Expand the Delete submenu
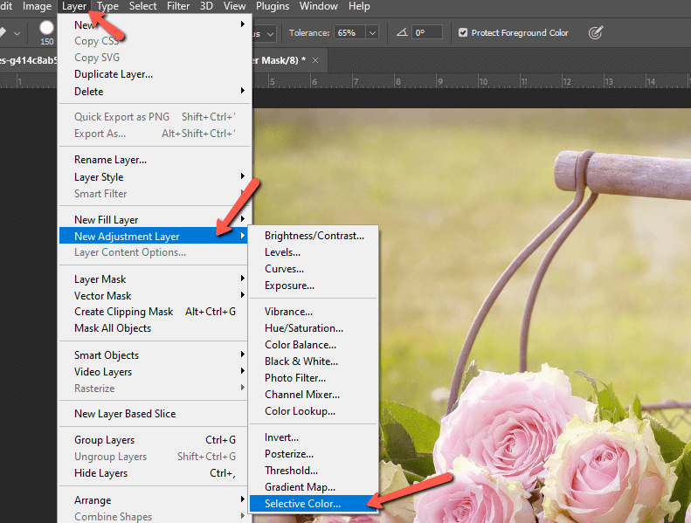The image size is (691, 523). coord(155,91)
